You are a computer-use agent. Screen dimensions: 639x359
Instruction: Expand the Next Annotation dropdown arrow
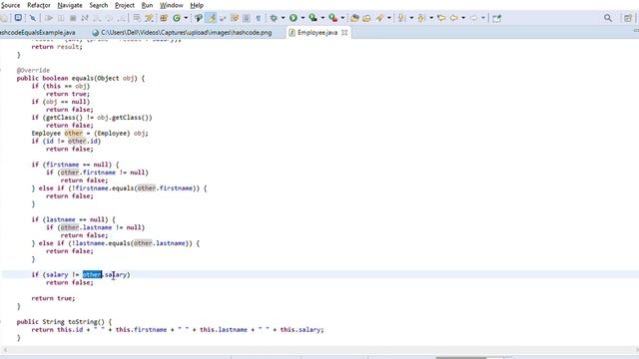(411, 18)
